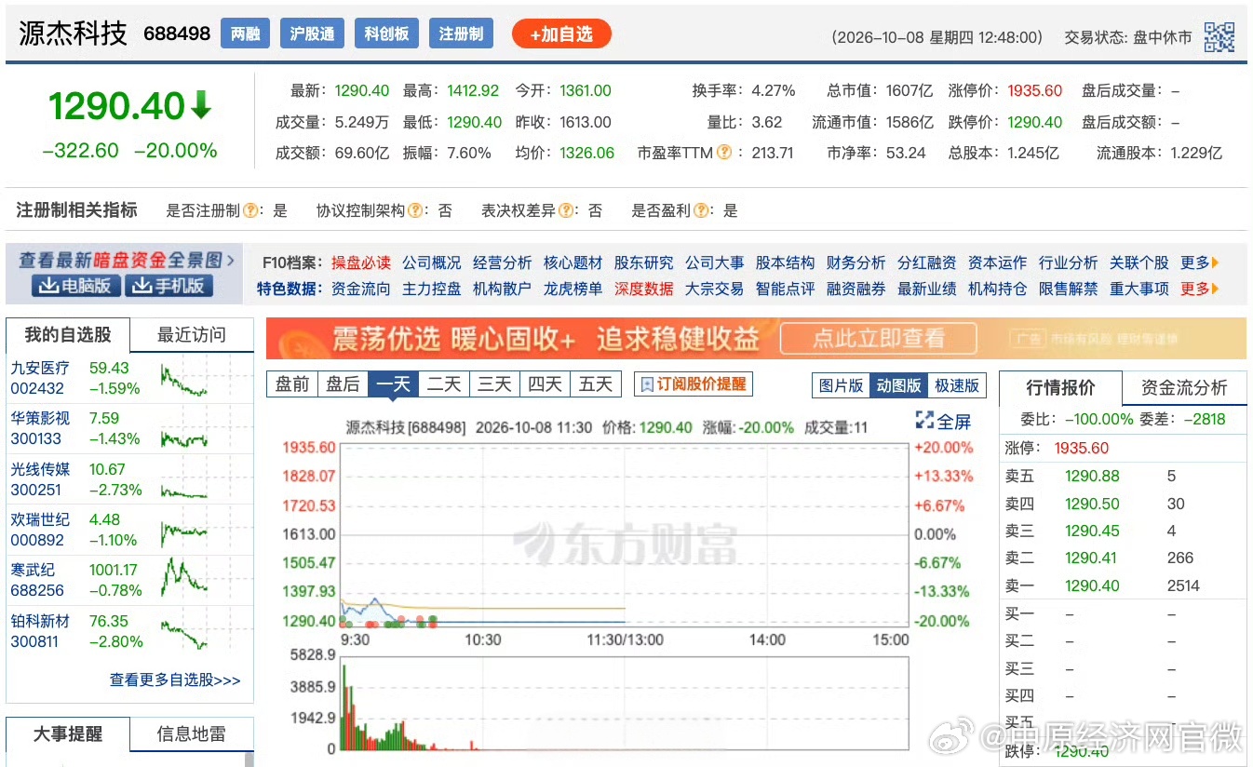Add stock with +加自选 button
Viewport: 1253px width, 767px height.
[561, 34]
